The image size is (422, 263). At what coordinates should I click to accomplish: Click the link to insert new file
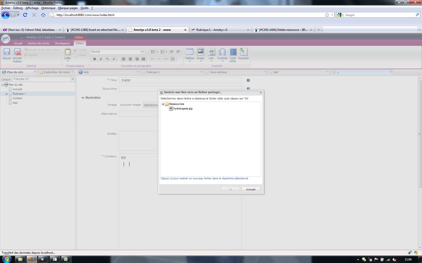[x=204, y=179]
